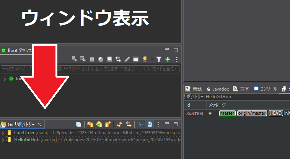Click add existing Git repository icon
This screenshot has width=290, height=159.
[90, 124]
